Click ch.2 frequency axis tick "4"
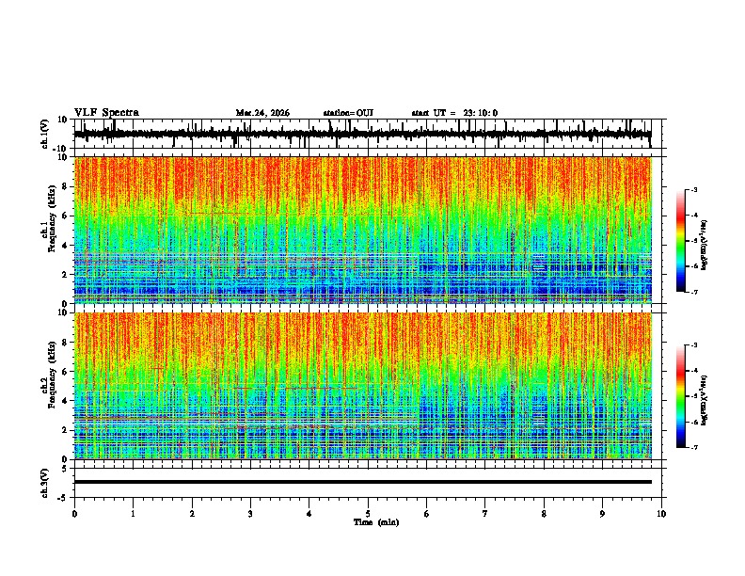This screenshot has width=745, height=576. pyautogui.click(x=65, y=401)
